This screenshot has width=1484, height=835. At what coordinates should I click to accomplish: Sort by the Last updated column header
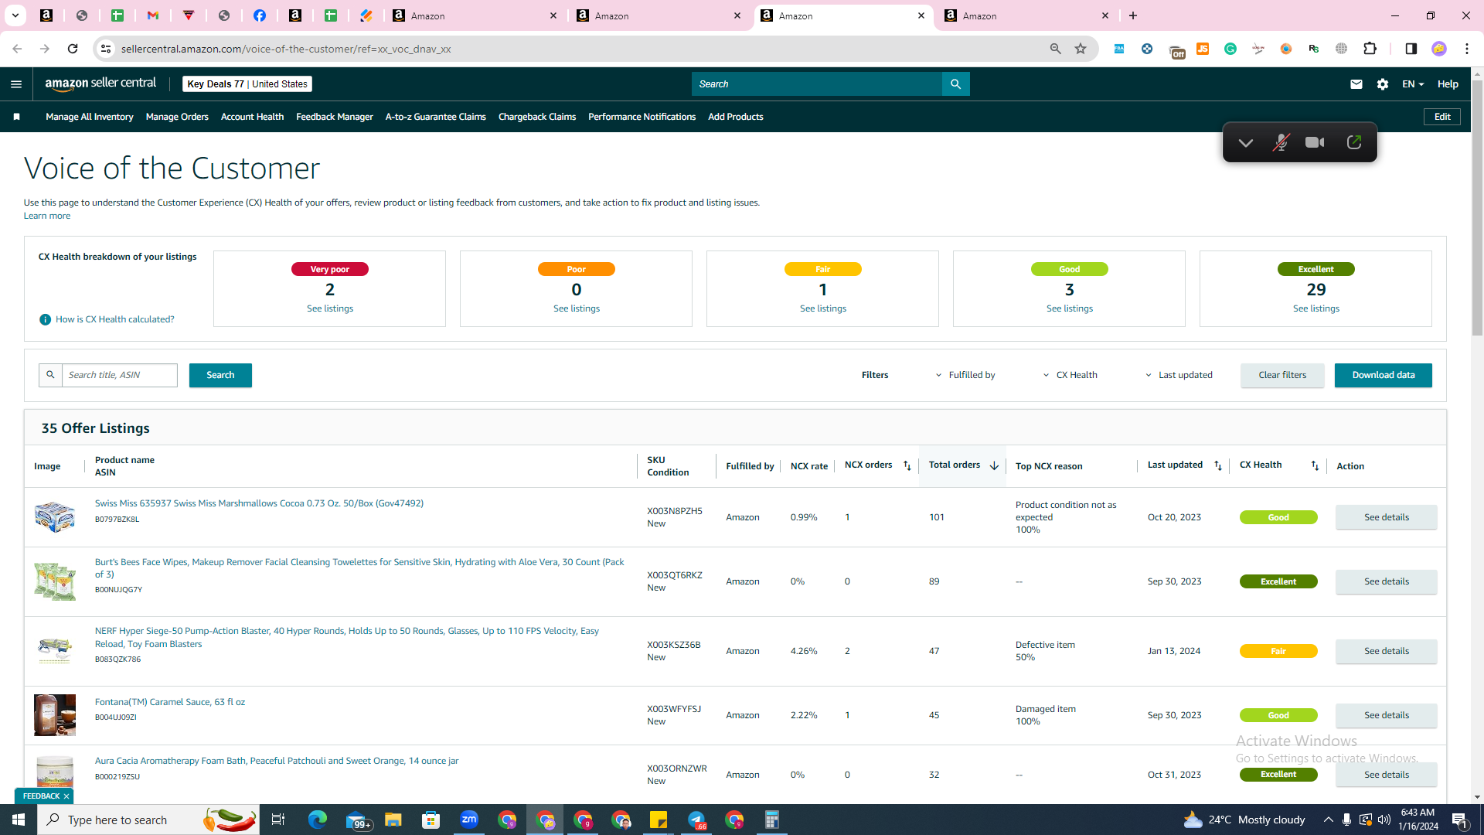[x=1218, y=465]
